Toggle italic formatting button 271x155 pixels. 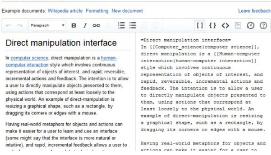click(85, 25)
